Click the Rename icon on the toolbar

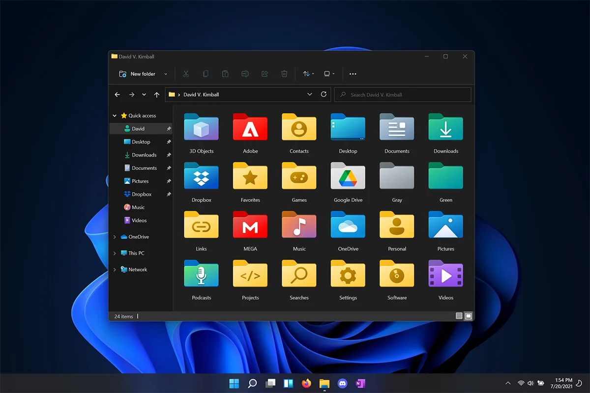coord(245,74)
